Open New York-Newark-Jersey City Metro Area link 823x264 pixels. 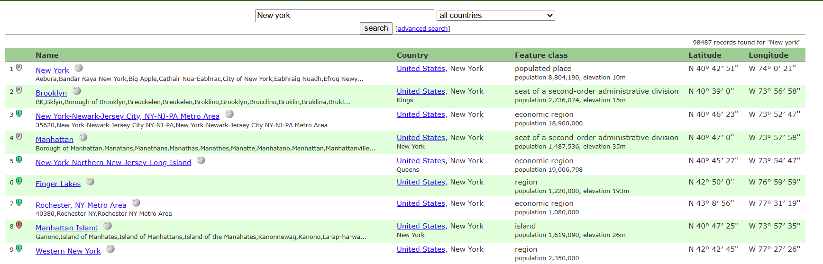pyautogui.click(x=128, y=116)
